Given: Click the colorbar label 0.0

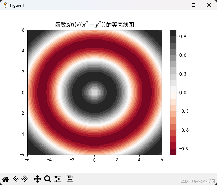Looking at the screenshot, I should pyautogui.click(x=183, y=92).
